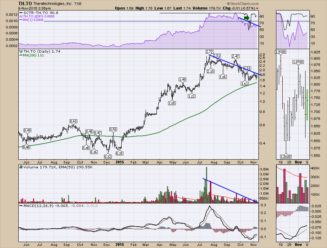Click the 2.47 price label
The image size is (327, 248).
point(236,56)
